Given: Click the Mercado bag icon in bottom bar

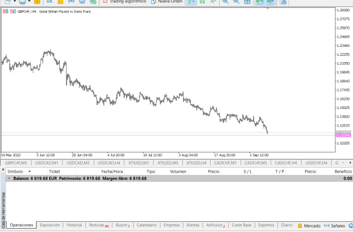Looking at the screenshot, I should tap(300, 225).
